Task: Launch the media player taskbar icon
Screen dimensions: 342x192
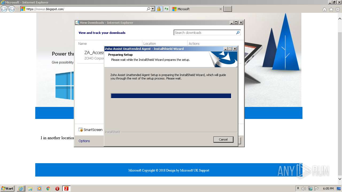Action: tap(39, 189)
